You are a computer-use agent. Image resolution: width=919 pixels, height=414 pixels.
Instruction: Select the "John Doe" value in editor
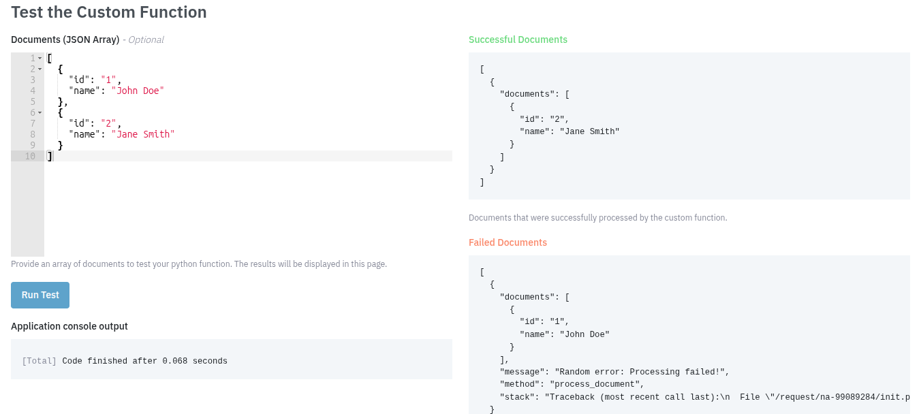(x=138, y=91)
